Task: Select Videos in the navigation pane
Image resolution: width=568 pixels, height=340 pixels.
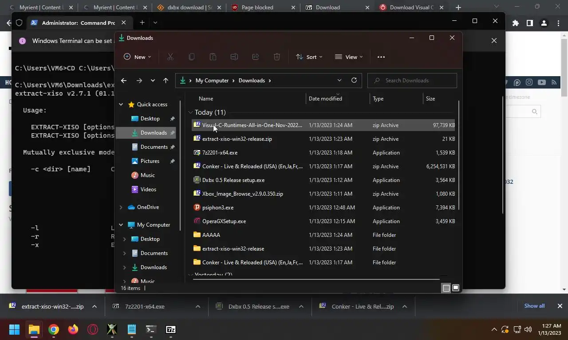Action: point(148,189)
